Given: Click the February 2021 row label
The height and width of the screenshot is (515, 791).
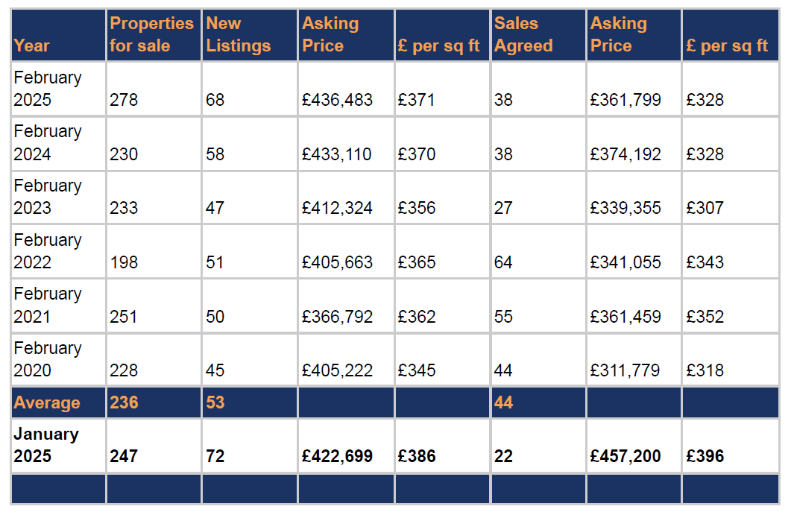Looking at the screenshot, I should point(48,305).
